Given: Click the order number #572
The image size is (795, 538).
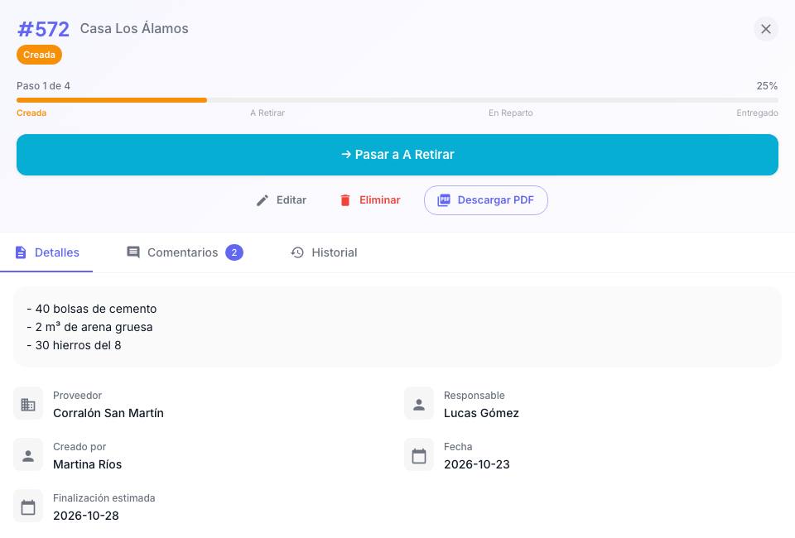Looking at the screenshot, I should tap(43, 29).
